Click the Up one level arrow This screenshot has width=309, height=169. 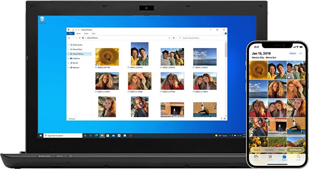point(80,38)
